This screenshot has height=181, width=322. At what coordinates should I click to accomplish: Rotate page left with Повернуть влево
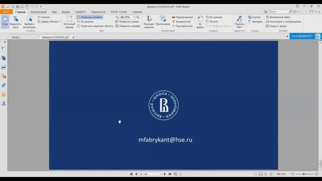point(127,22)
